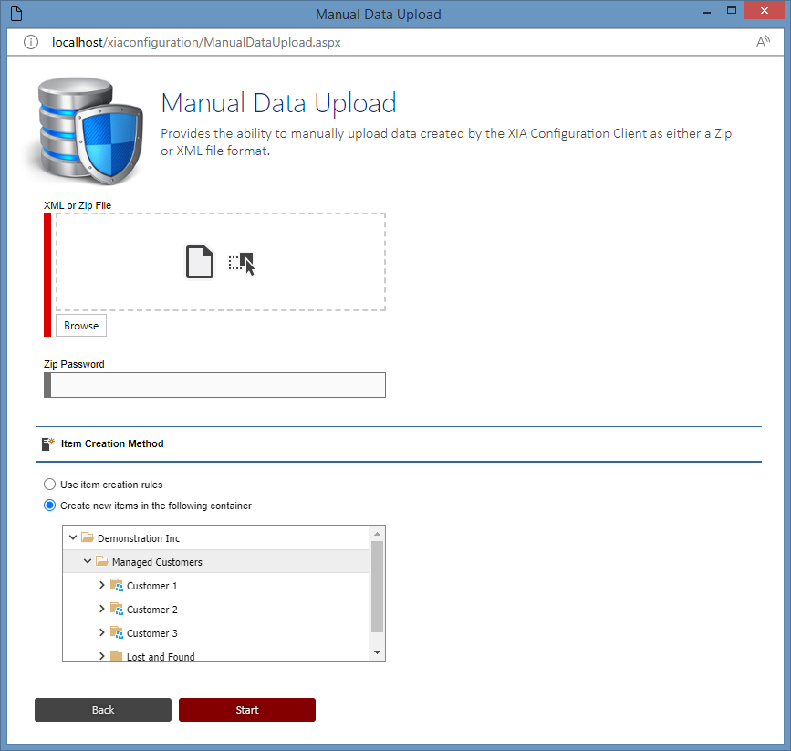Click the Lost and Found folder icon

tap(117, 655)
